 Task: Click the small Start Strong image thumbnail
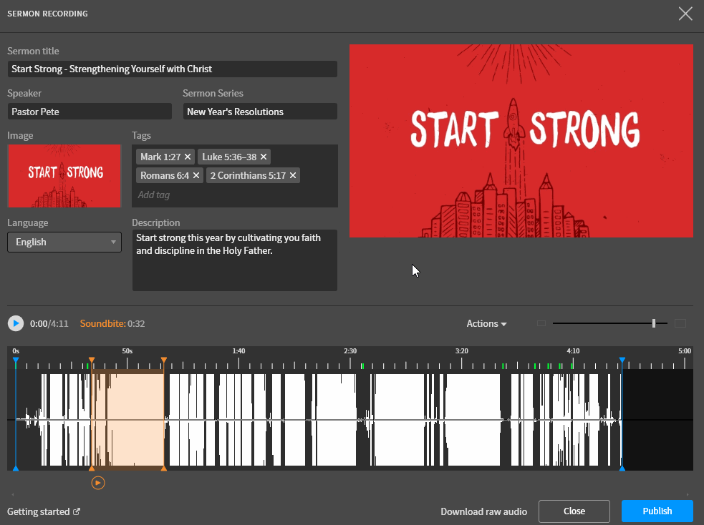[64, 176]
